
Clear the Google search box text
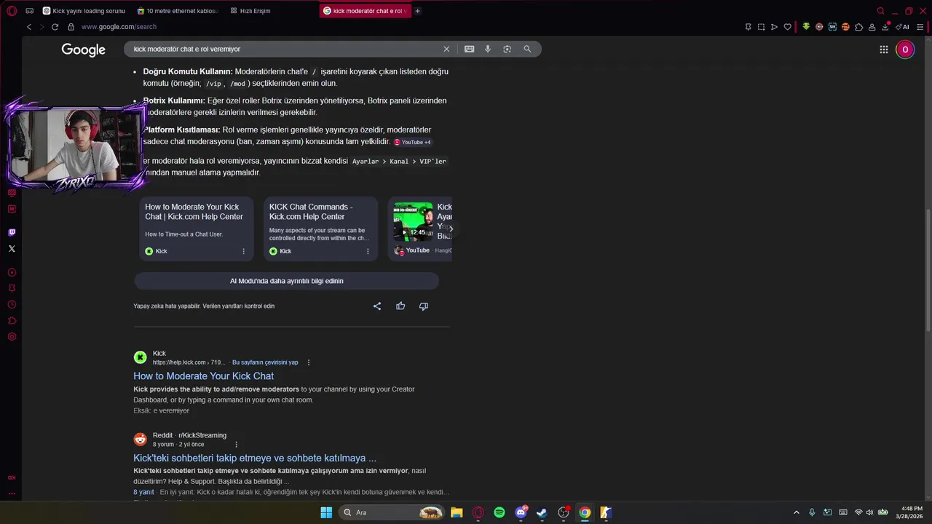click(x=446, y=49)
